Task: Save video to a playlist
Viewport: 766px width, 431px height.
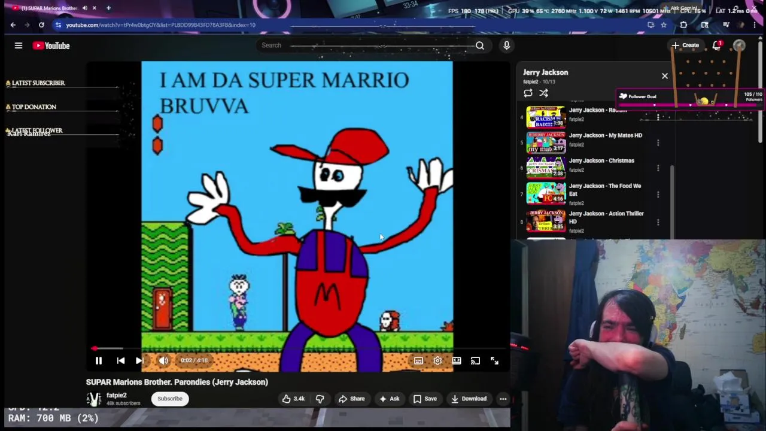Action: (425, 399)
